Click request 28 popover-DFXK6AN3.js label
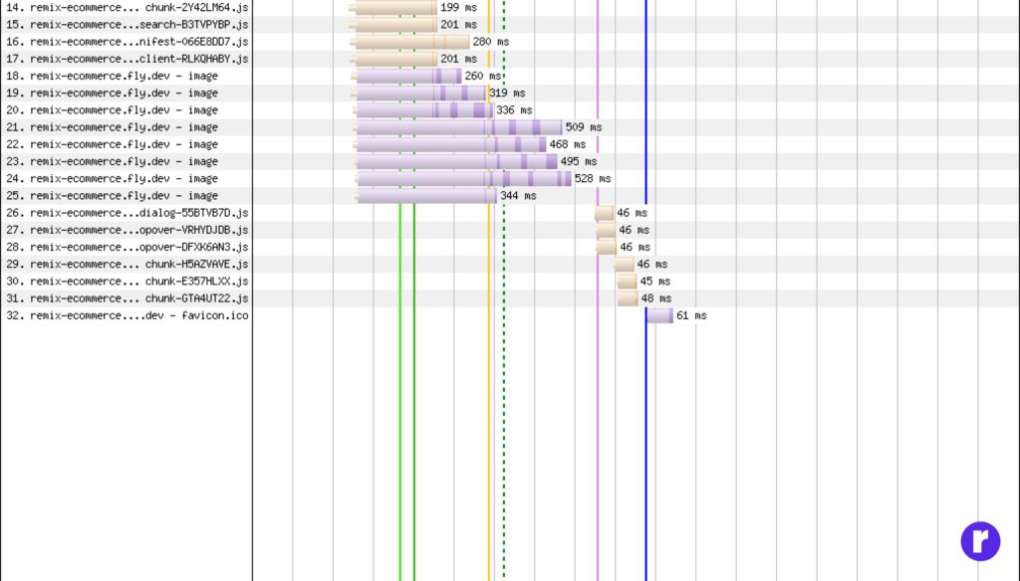 tap(127, 247)
